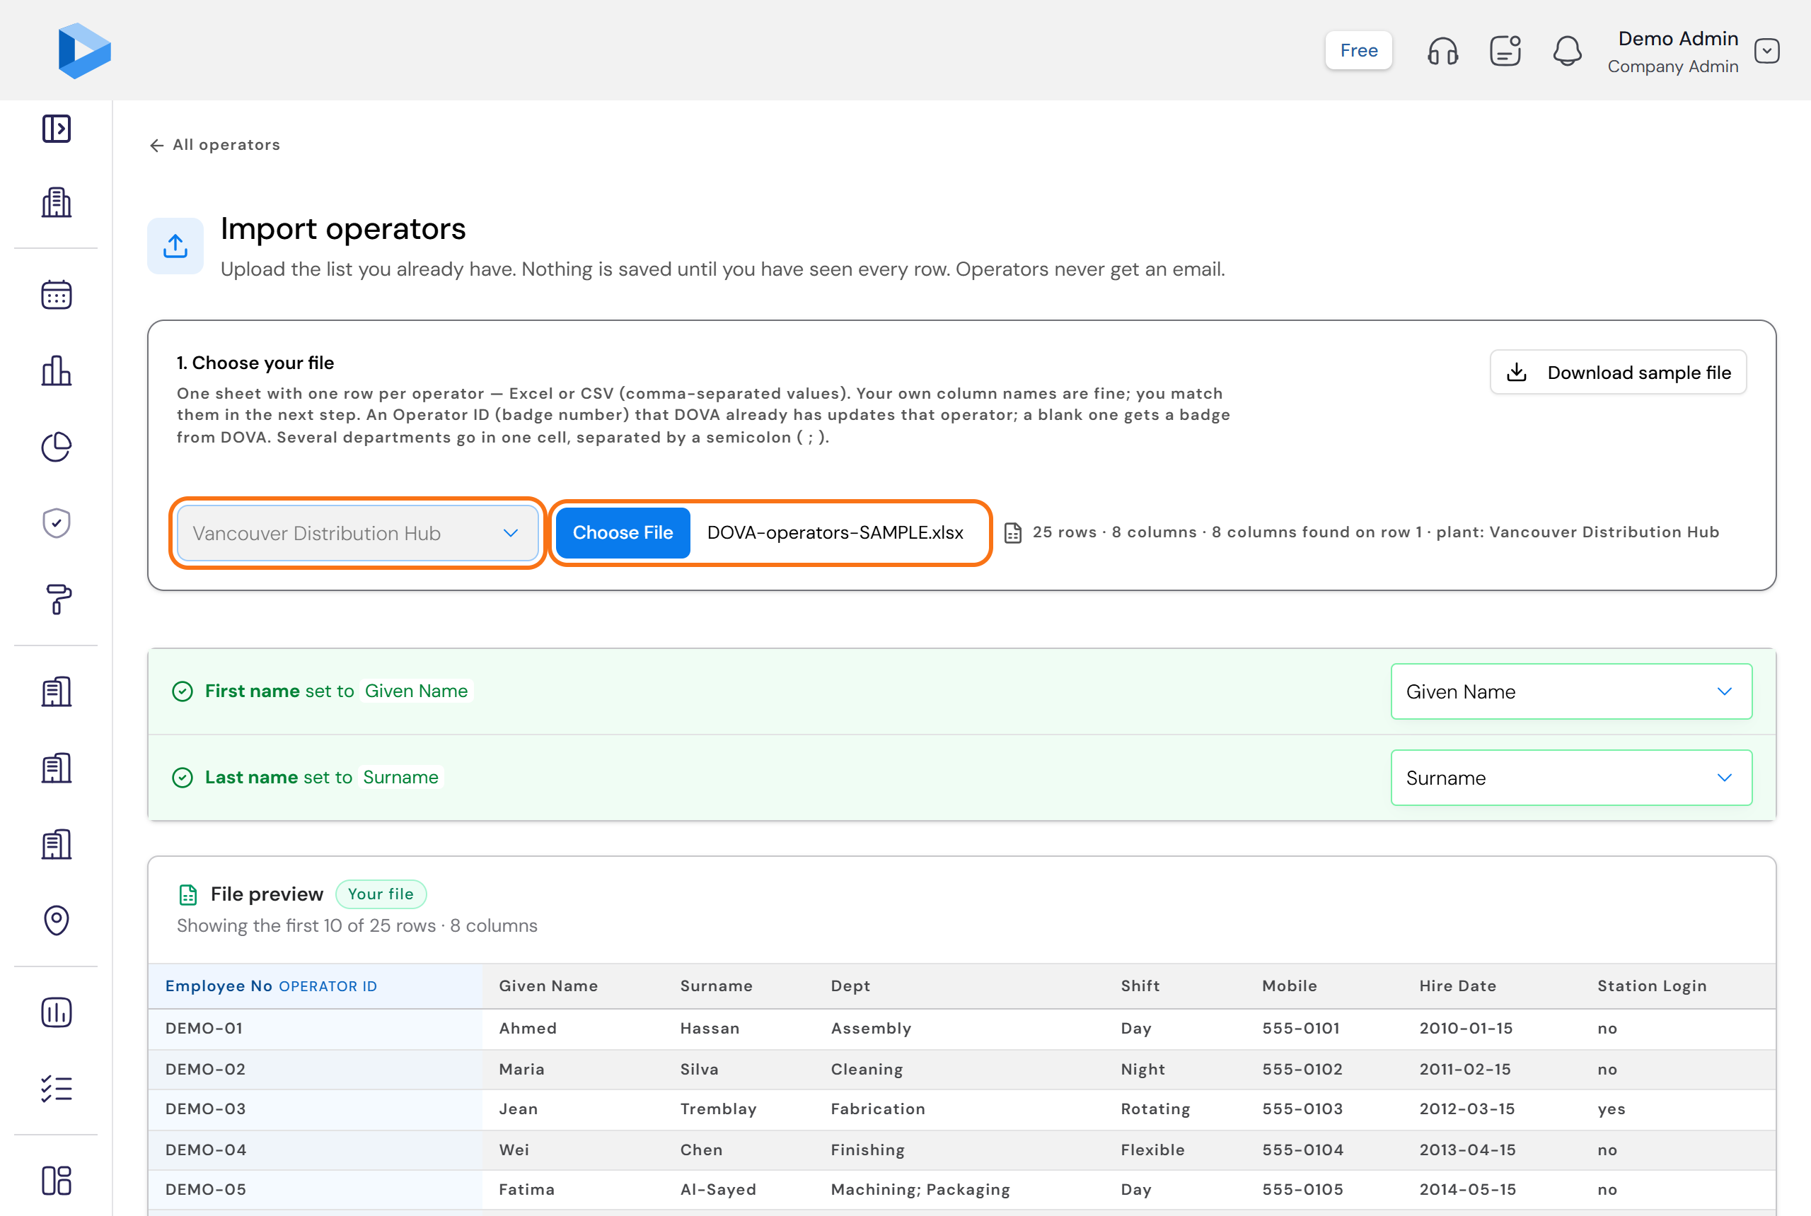Click the upload icon beside Import operators
This screenshot has width=1811, height=1216.
175,246
